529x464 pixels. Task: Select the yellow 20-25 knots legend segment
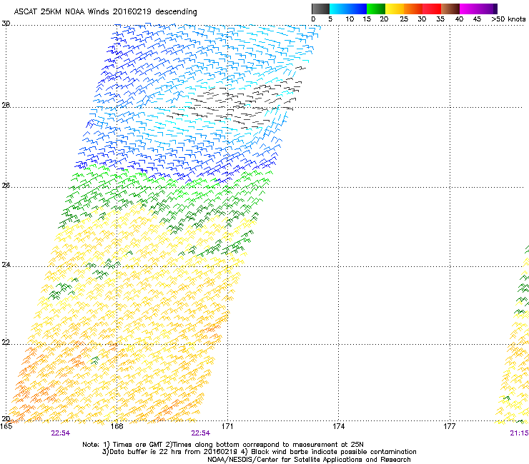[x=395, y=9]
